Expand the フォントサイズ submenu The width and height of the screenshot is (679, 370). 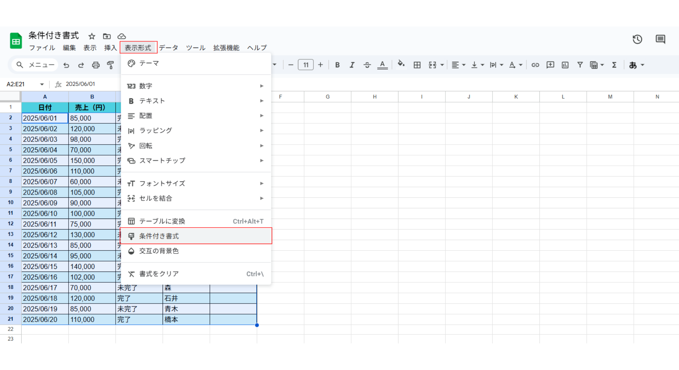[196, 183]
